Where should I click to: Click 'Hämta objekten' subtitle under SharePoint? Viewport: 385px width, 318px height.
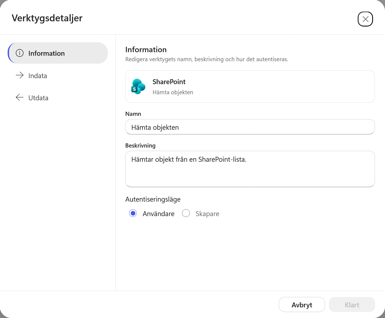tap(173, 92)
